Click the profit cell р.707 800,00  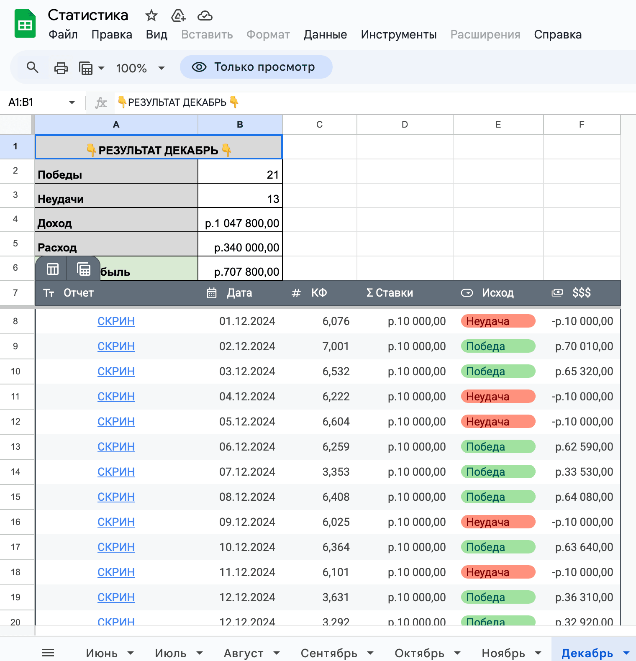tap(240, 268)
